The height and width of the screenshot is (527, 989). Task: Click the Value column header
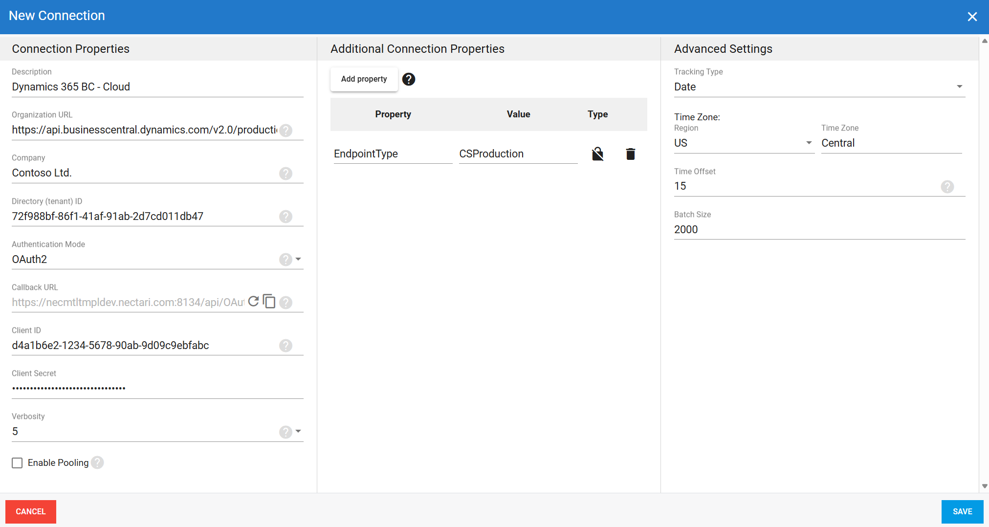[518, 114]
